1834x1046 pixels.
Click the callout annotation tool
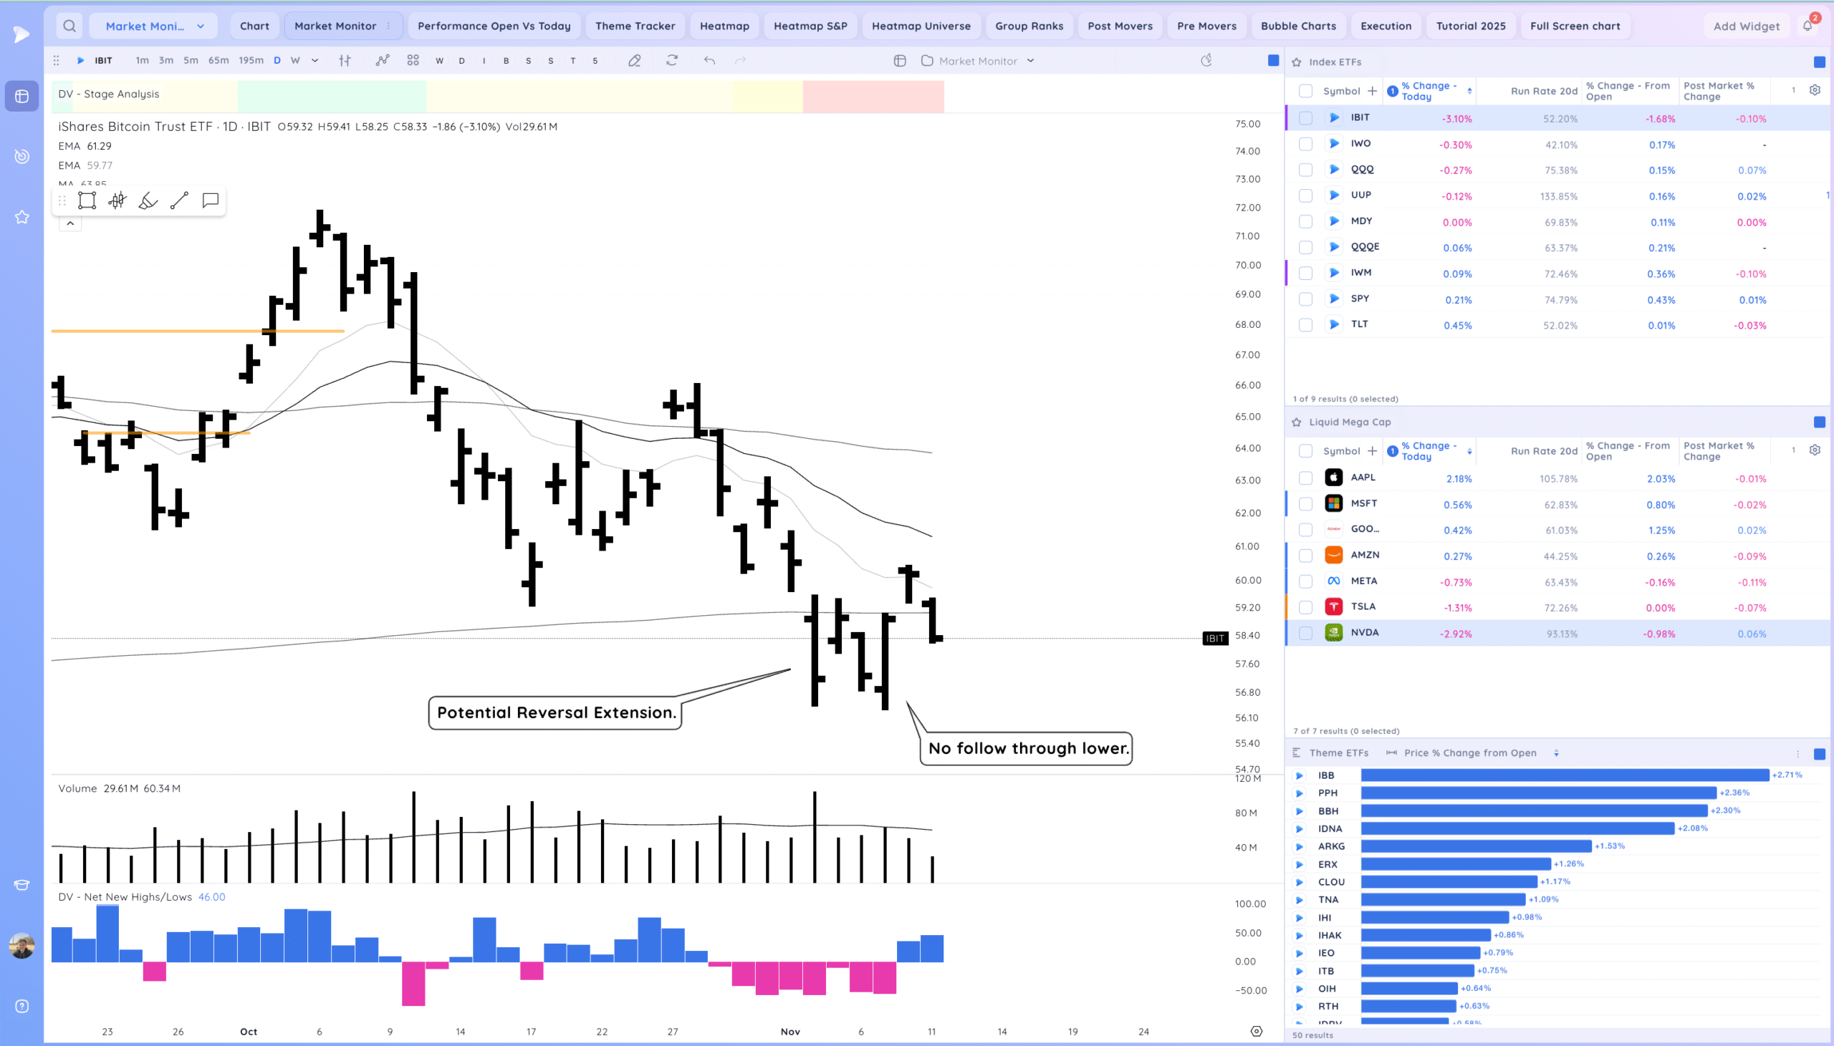coord(210,200)
